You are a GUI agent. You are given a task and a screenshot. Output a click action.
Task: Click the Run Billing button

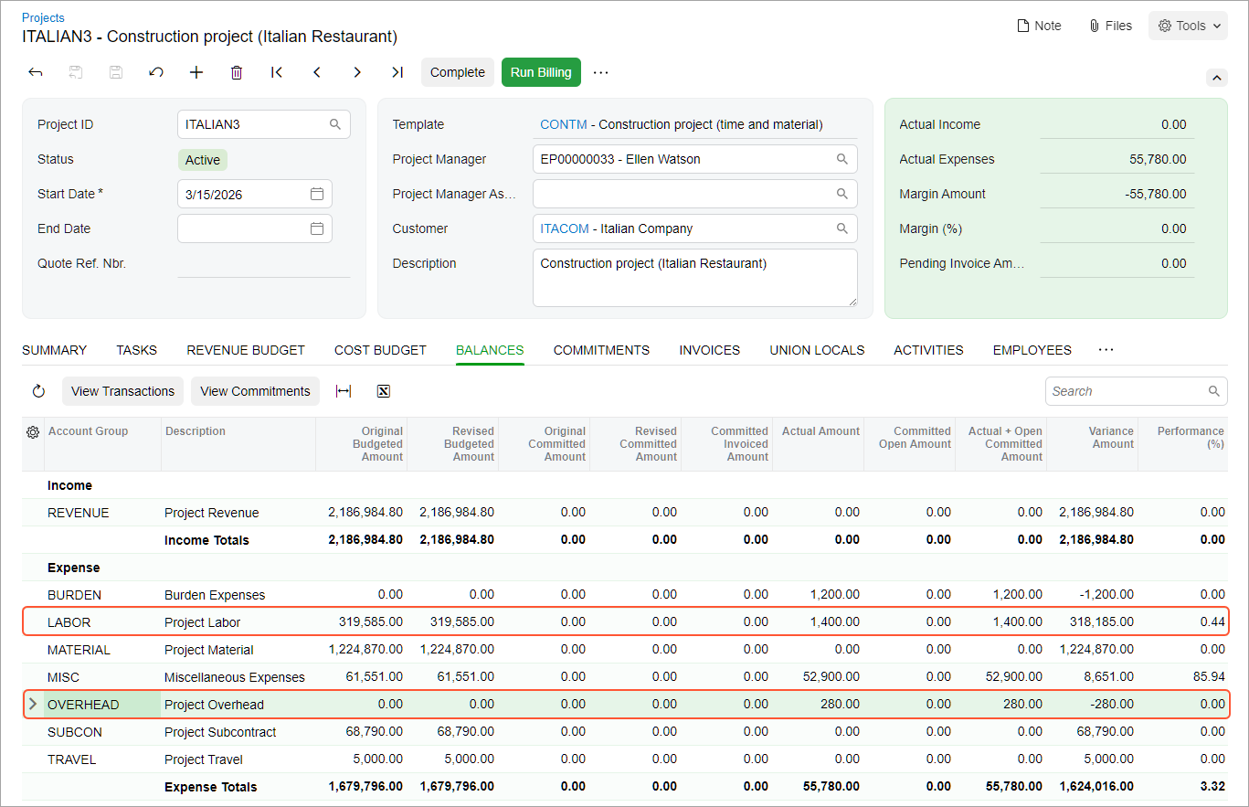541,72
